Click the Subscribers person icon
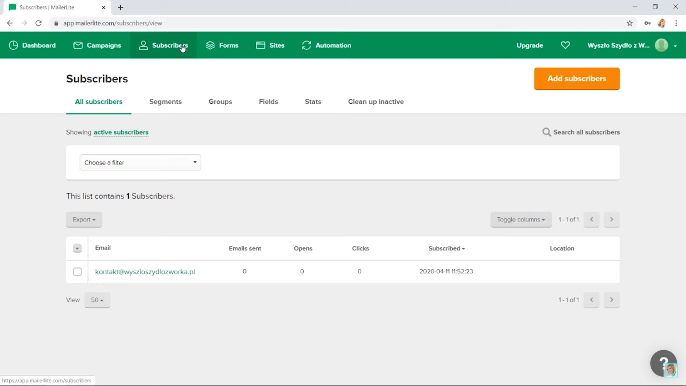The image size is (686, 386). point(143,45)
